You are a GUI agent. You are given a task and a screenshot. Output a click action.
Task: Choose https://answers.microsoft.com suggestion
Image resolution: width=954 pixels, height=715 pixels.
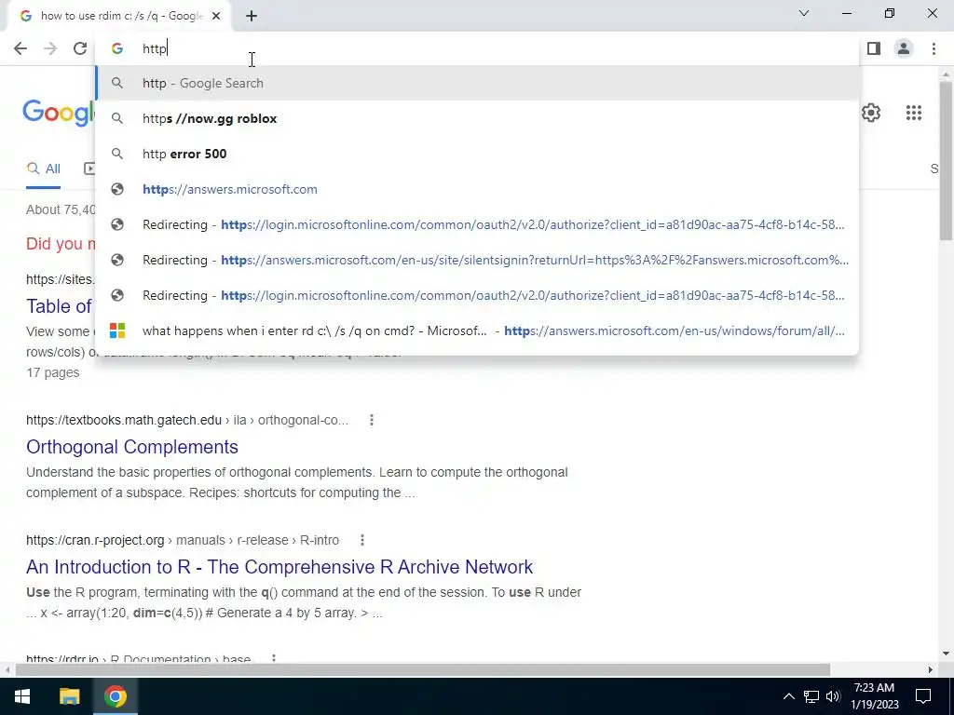point(477,189)
